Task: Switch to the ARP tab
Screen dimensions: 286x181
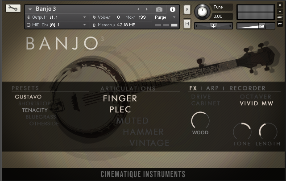Action: click(212, 88)
